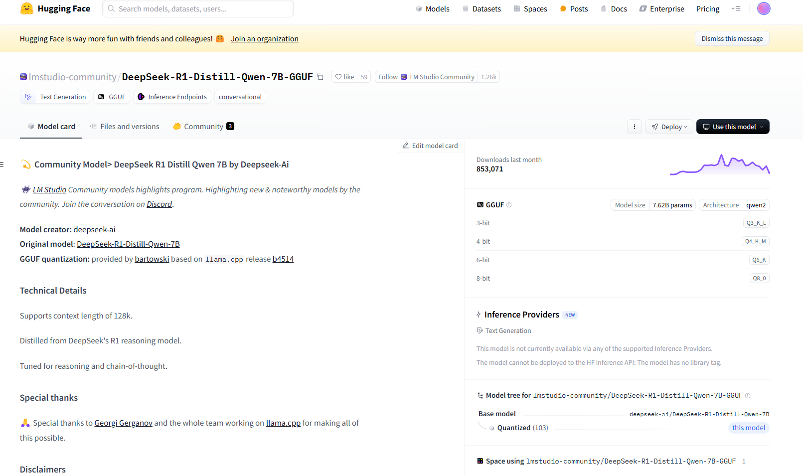Click the Model tree info icon
Viewport: 803px width, 475px height.
point(748,396)
